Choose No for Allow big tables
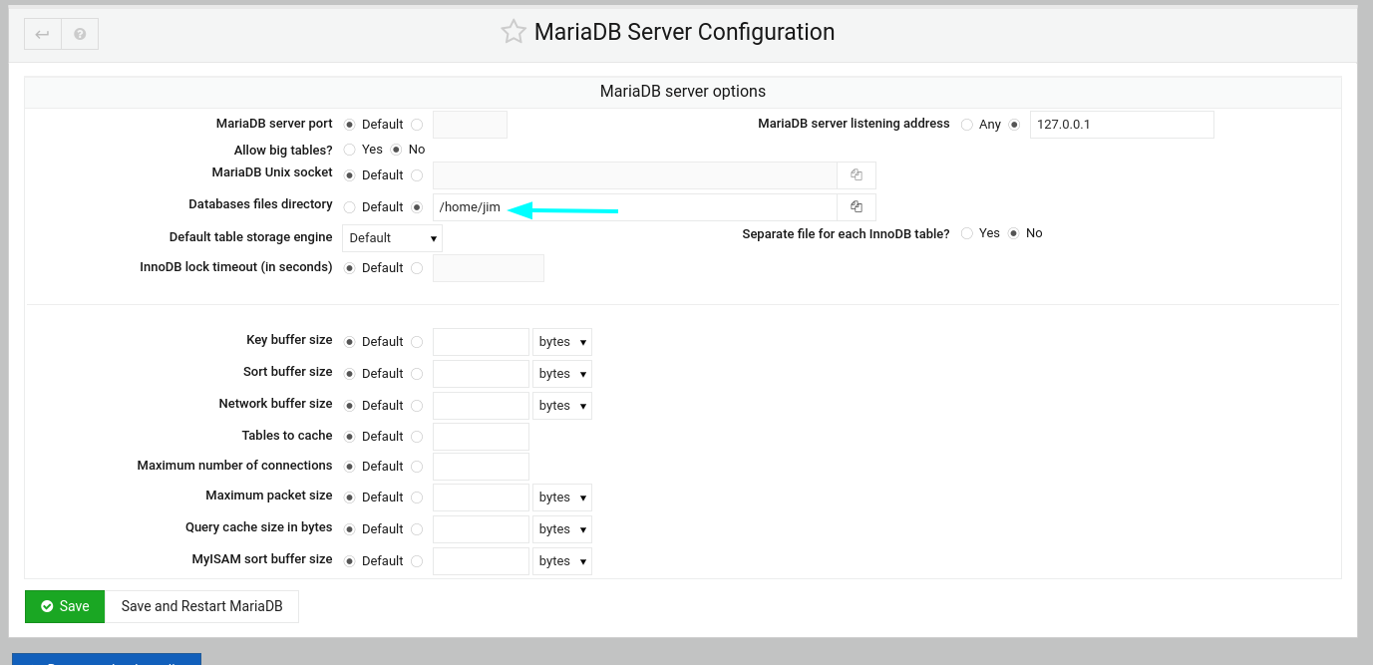 click(396, 150)
